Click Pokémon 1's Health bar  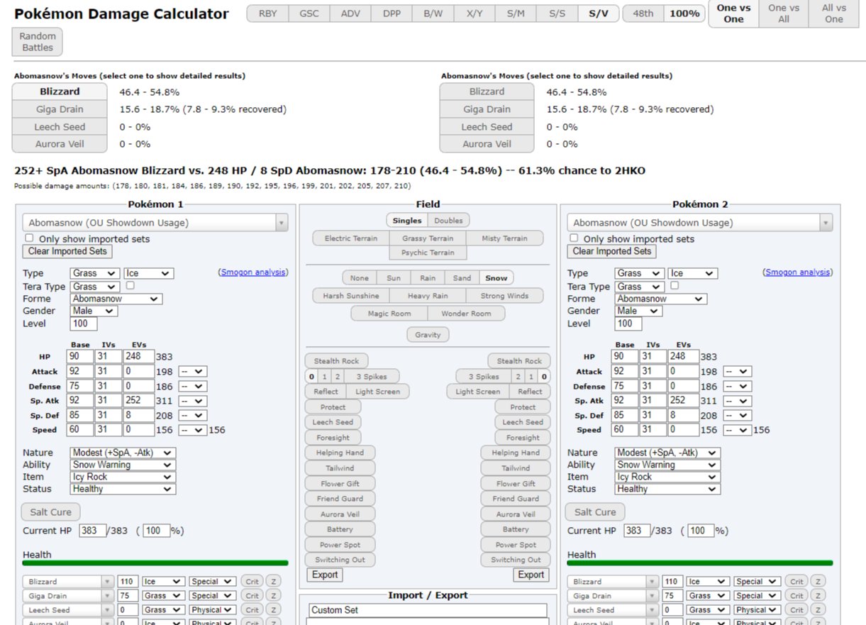tap(155, 563)
